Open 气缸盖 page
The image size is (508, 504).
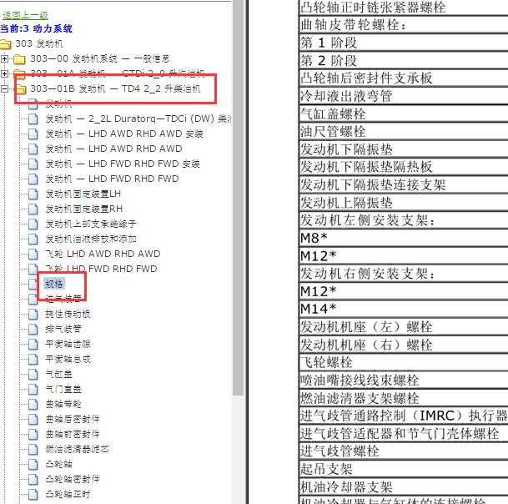click(58, 374)
